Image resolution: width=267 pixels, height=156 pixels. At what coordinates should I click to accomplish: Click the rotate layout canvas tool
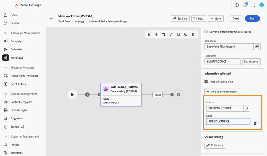(164, 34)
